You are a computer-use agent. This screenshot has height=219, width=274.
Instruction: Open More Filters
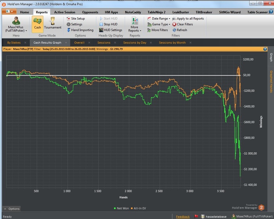[x=157, y=30]
